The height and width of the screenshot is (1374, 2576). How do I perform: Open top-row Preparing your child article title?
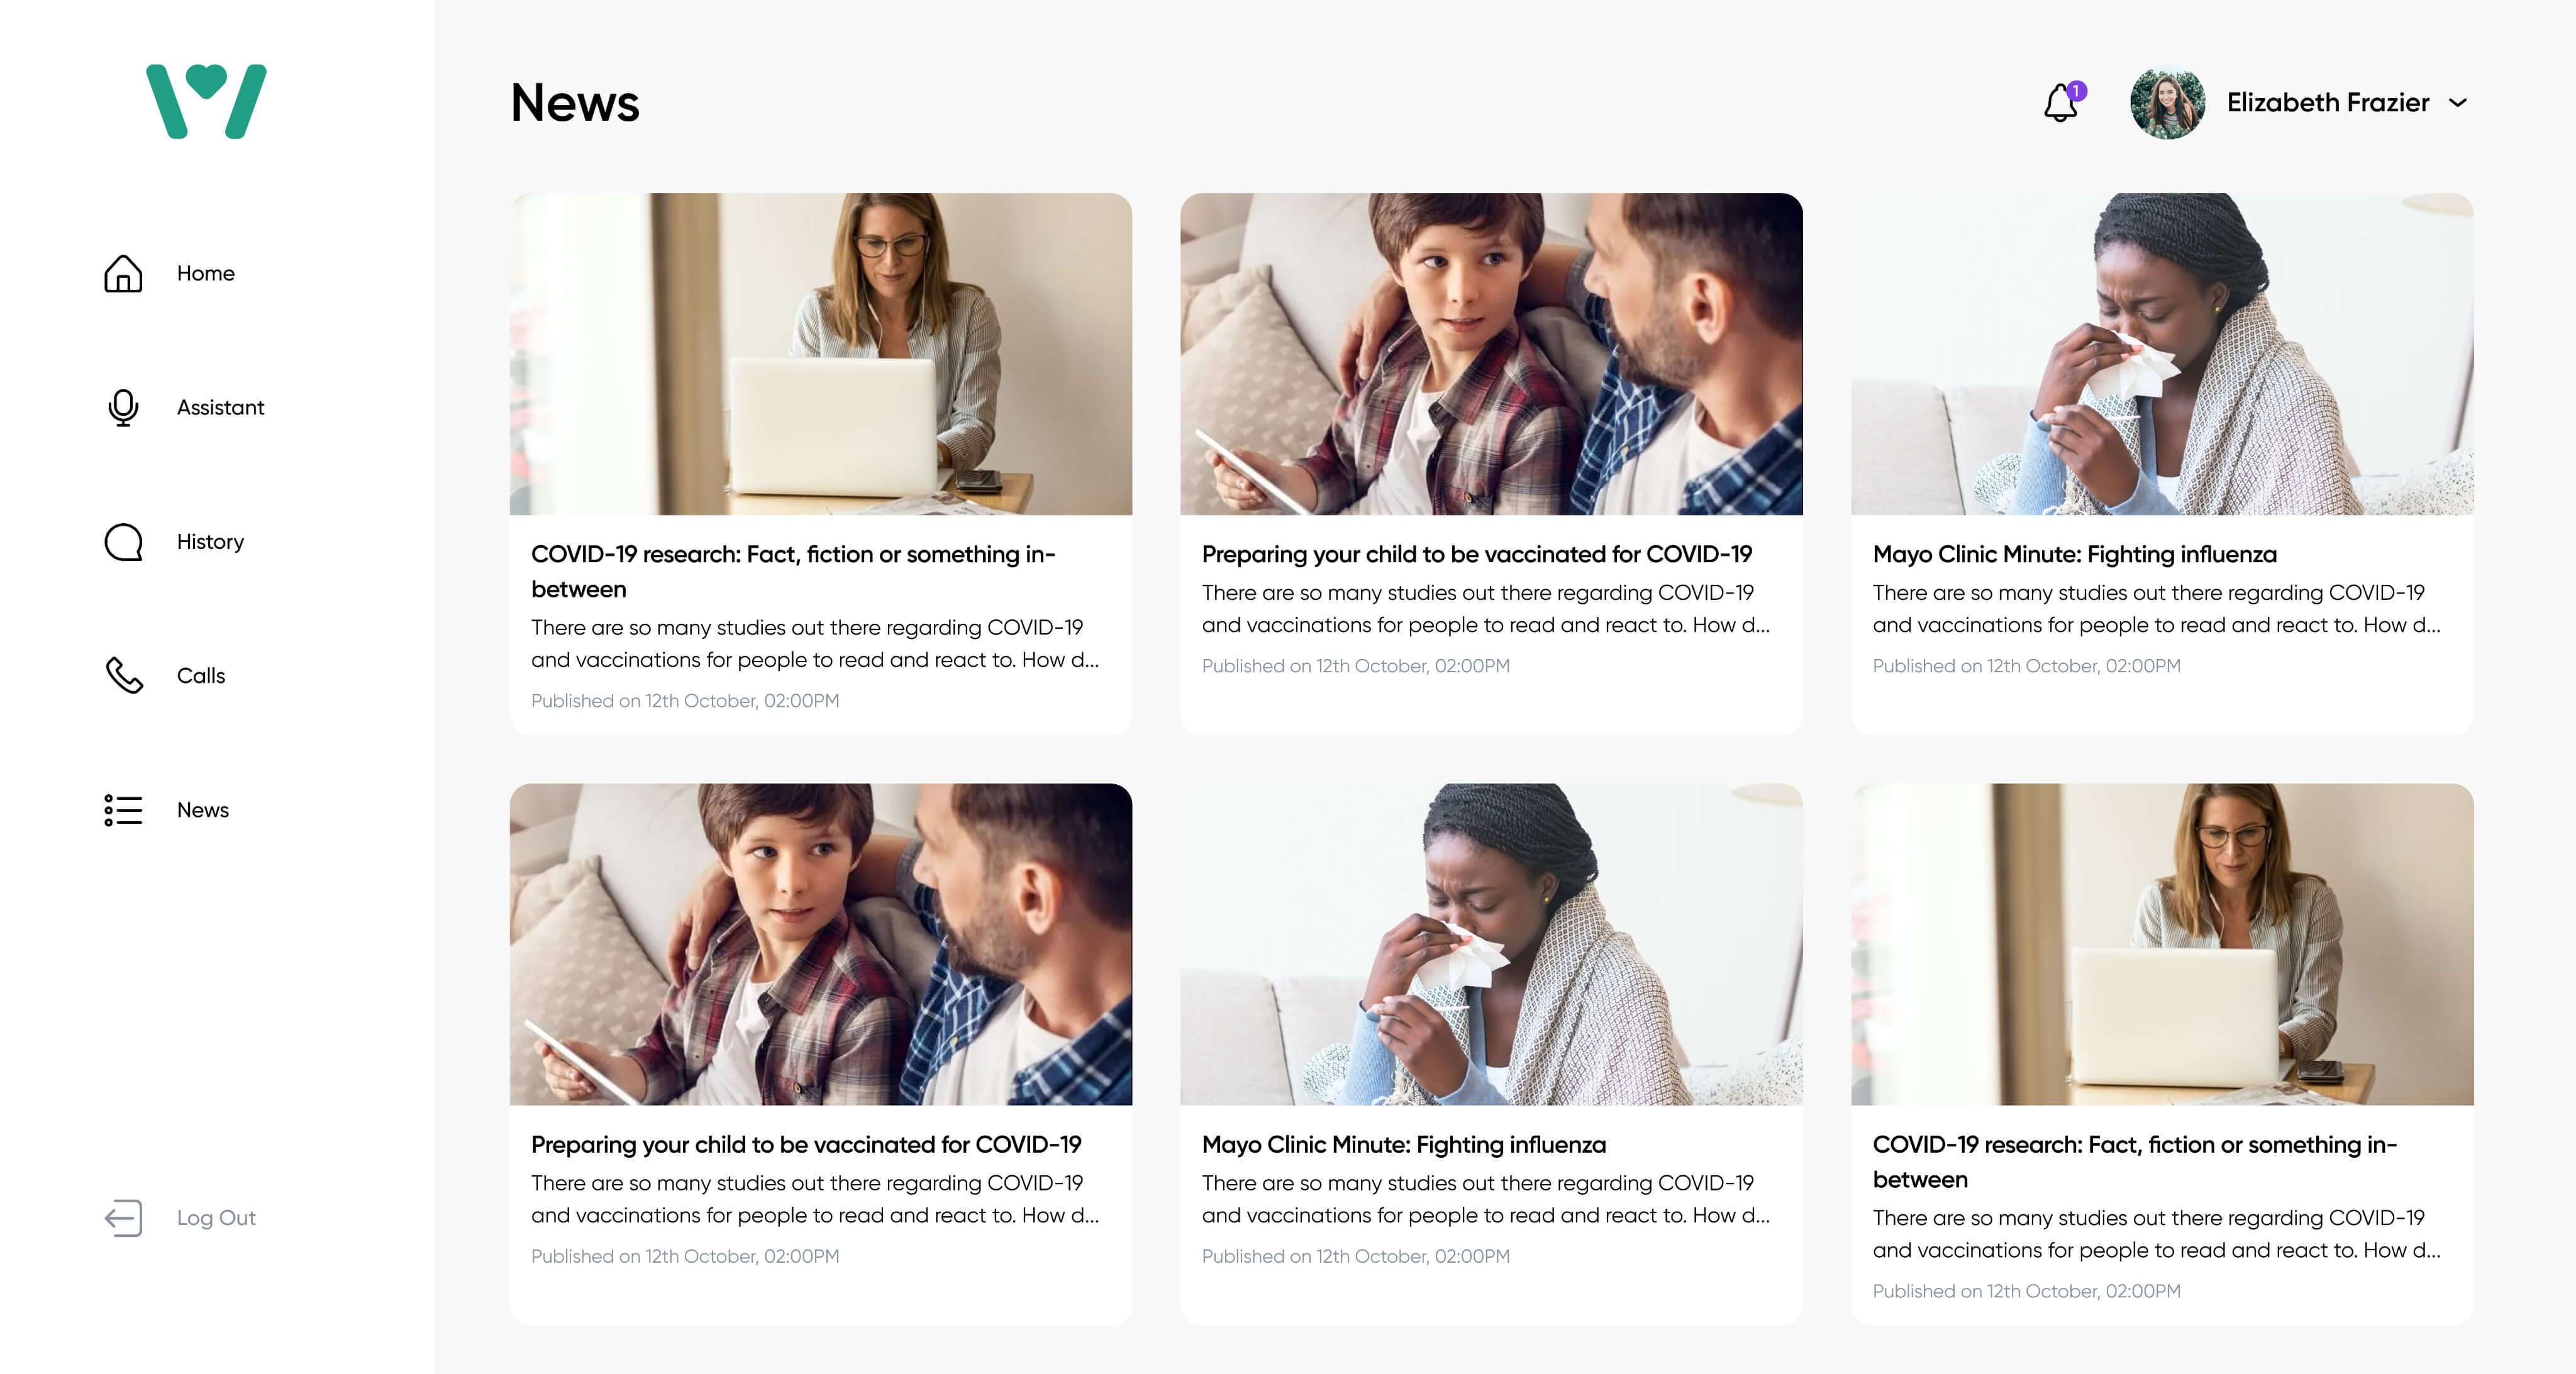1476,554
